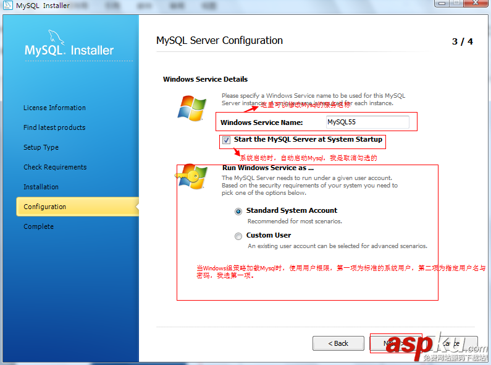491x365 pixels.
Task: Click the Run Windows Service as ... heading
Action: click(x=268, y=168)
